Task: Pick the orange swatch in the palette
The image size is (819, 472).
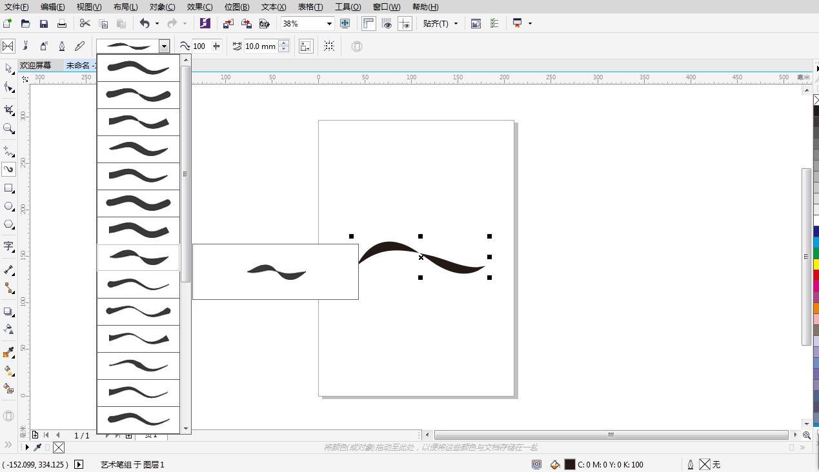Action: (816, 308)
